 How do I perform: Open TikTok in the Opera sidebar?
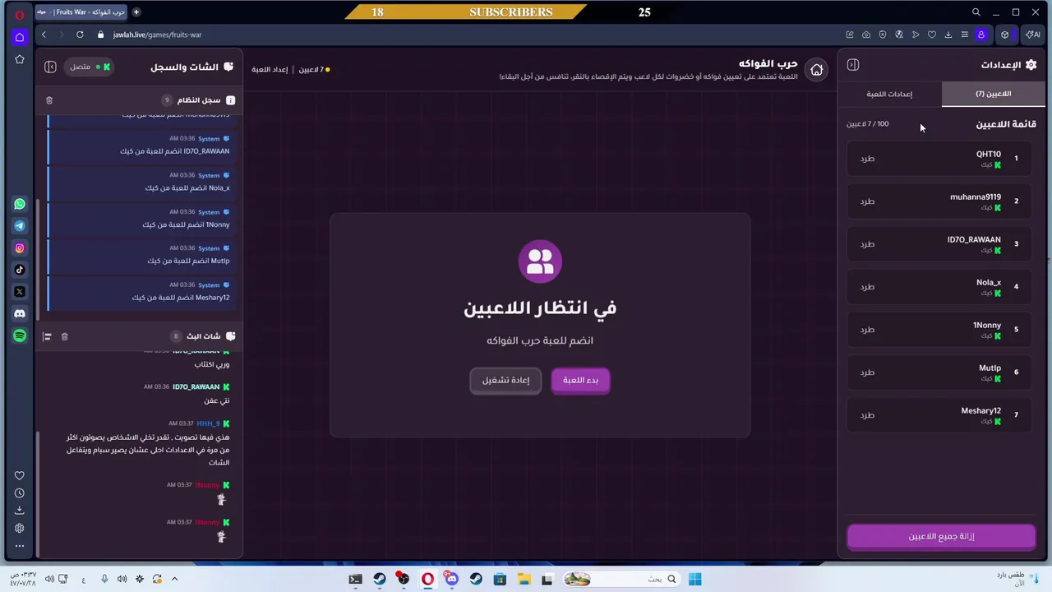(x=20, y=270)
